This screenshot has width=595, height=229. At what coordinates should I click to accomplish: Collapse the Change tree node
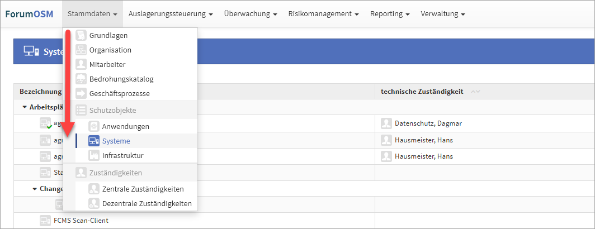click(35, 189)
